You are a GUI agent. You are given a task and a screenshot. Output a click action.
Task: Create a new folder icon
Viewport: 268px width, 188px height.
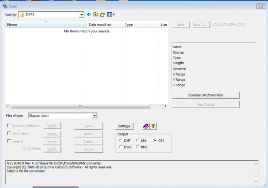click(x=102, y=15)
